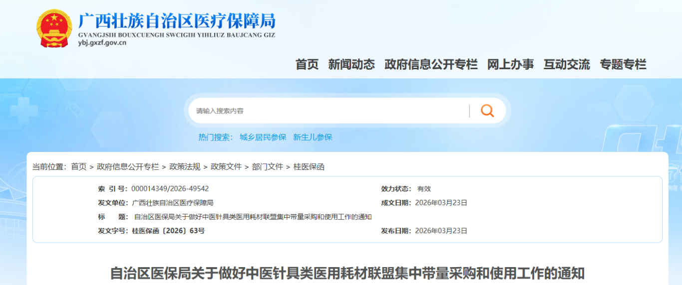Open the 专题专栏 navigation item
Screen dimensions: 682x285
tap(623, 64)
